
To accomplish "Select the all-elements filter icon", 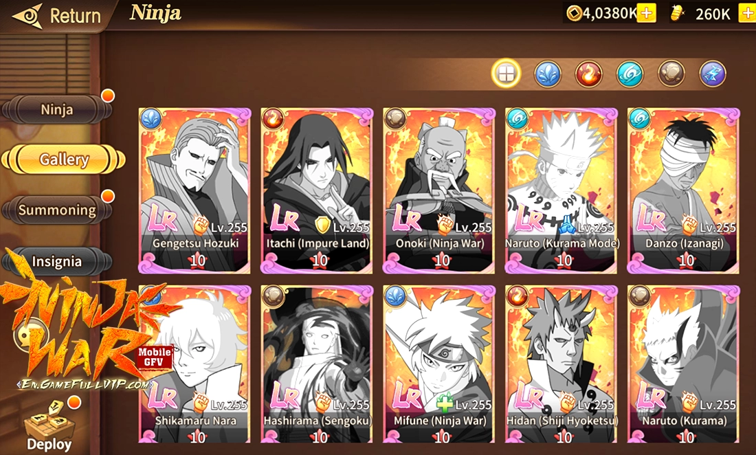I will tap(507, 74).
